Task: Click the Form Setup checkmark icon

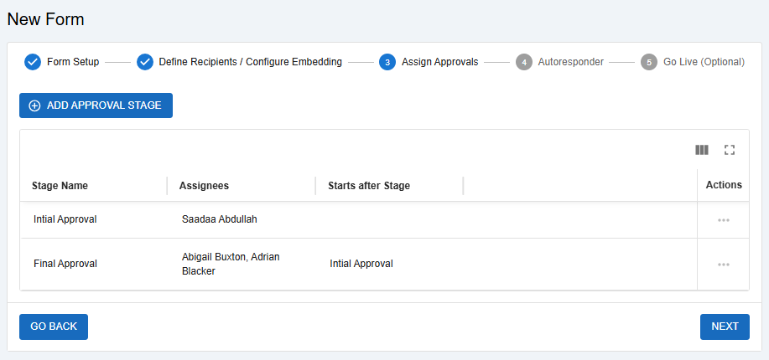Action: pyautogui.click(x=33, y=62)
